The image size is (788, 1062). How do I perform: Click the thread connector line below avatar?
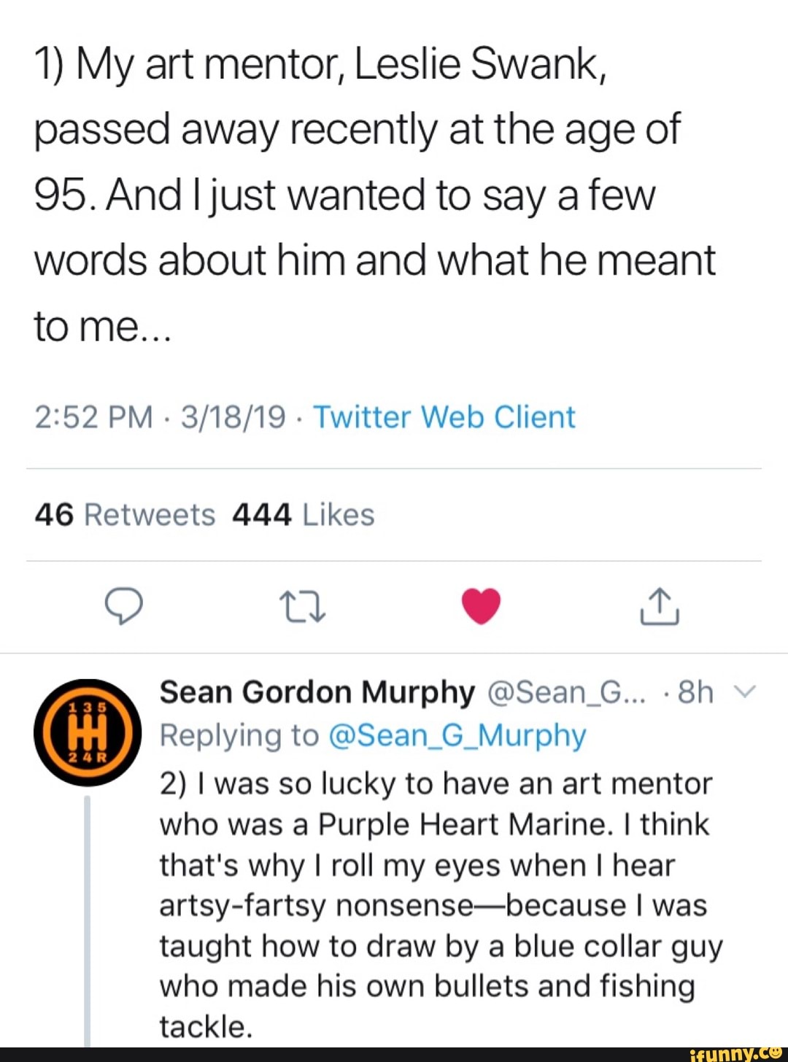click(x=88, y=919)
